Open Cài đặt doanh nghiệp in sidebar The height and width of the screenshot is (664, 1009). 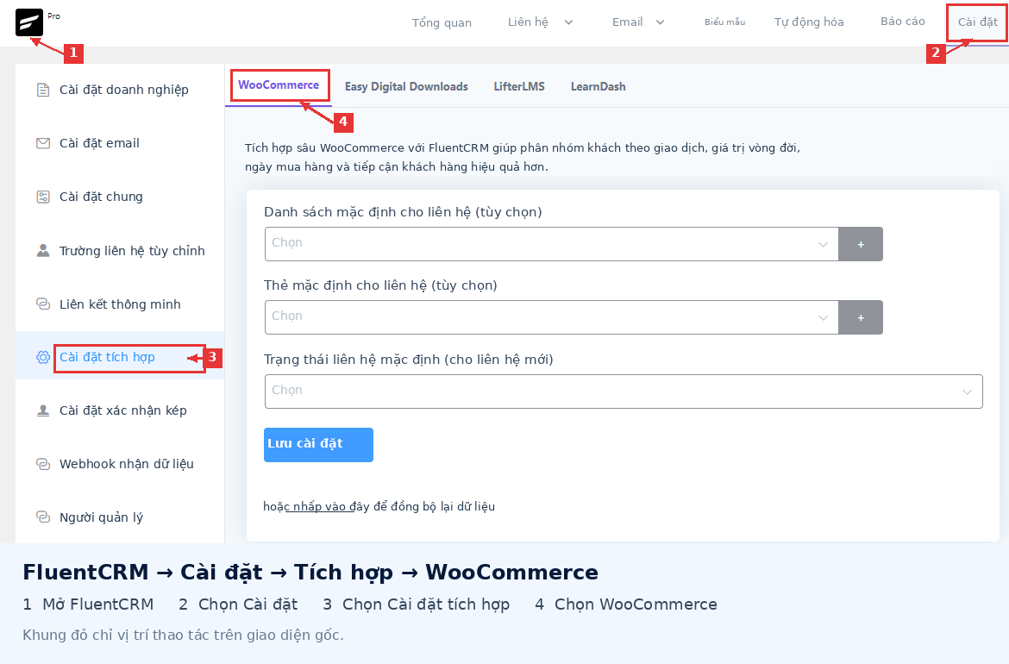(124, 90)
